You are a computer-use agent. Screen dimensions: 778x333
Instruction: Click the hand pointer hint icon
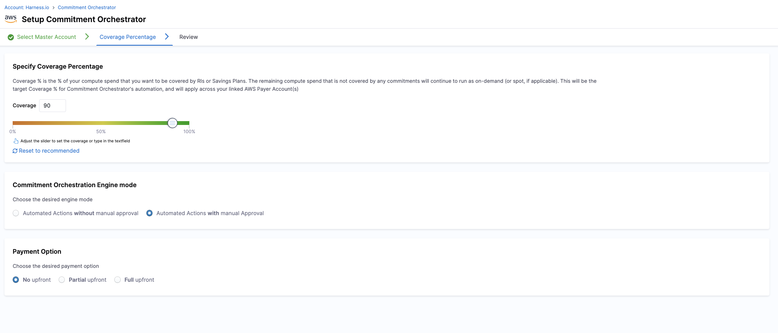pos(16,141)
